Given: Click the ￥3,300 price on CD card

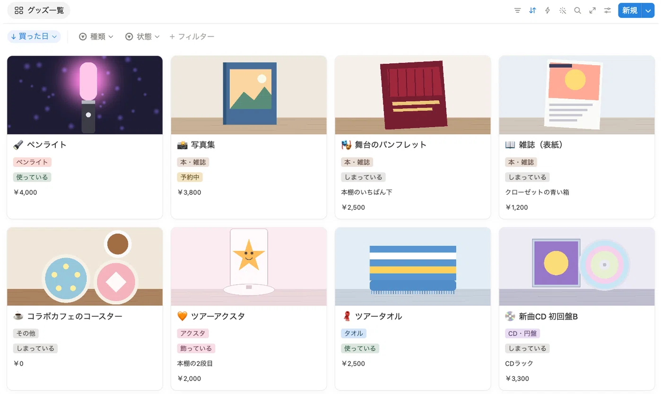Looking at the screenshot, I should [517, 378].
